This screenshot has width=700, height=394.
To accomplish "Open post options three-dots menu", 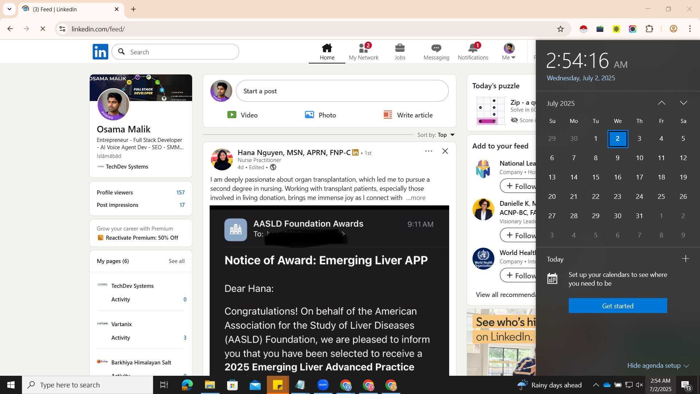I will click(x=429, y=151).
